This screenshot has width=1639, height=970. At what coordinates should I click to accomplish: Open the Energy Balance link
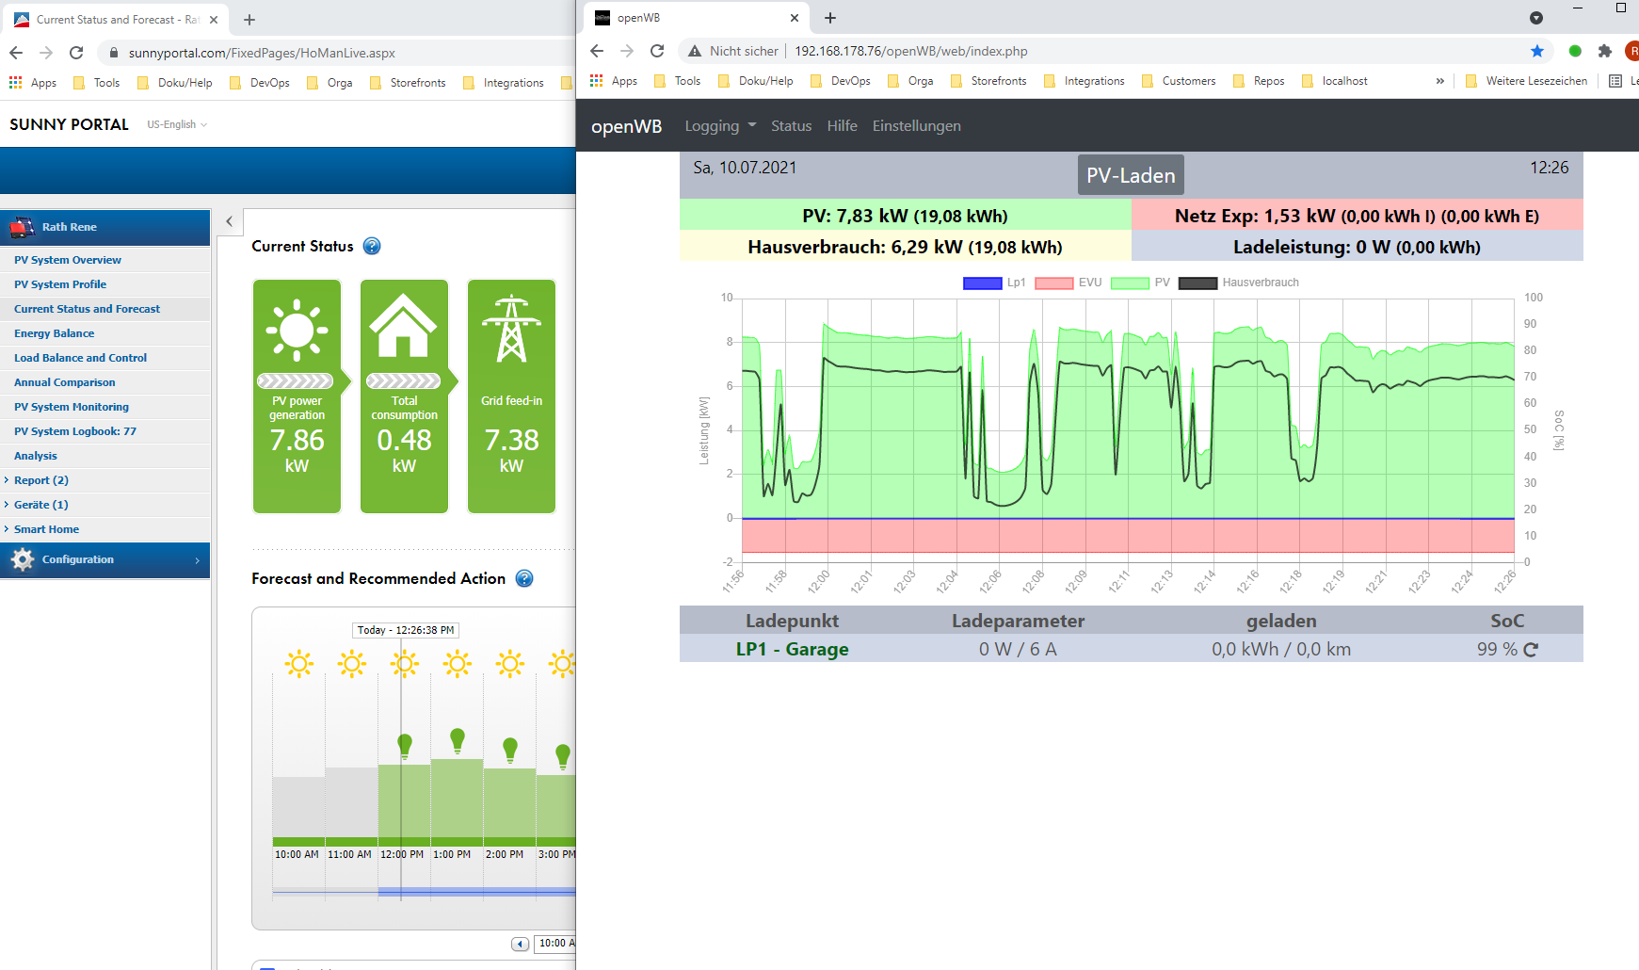[x=55, y=333]
